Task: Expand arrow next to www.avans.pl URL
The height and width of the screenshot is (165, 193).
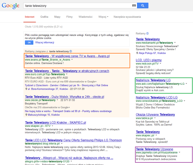Action: coord(72,60)
